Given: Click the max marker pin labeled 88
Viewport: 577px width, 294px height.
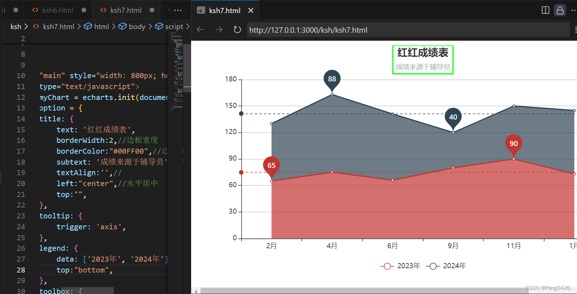Looking at the screenshot, I should tap(332, 80).
